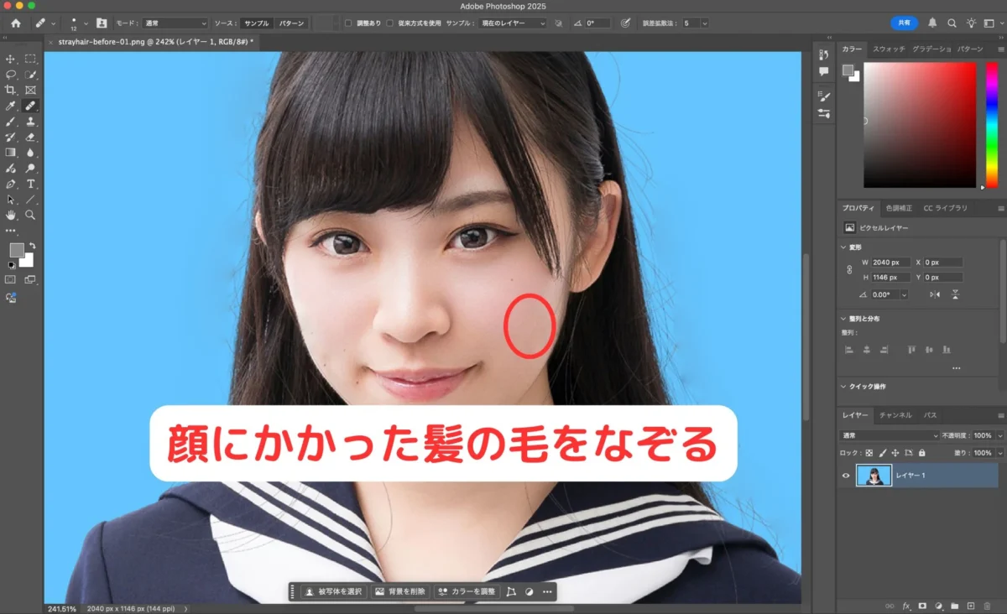Select the Lasso tool
The image size is (1007, 614).
click(x=11, y=75)
